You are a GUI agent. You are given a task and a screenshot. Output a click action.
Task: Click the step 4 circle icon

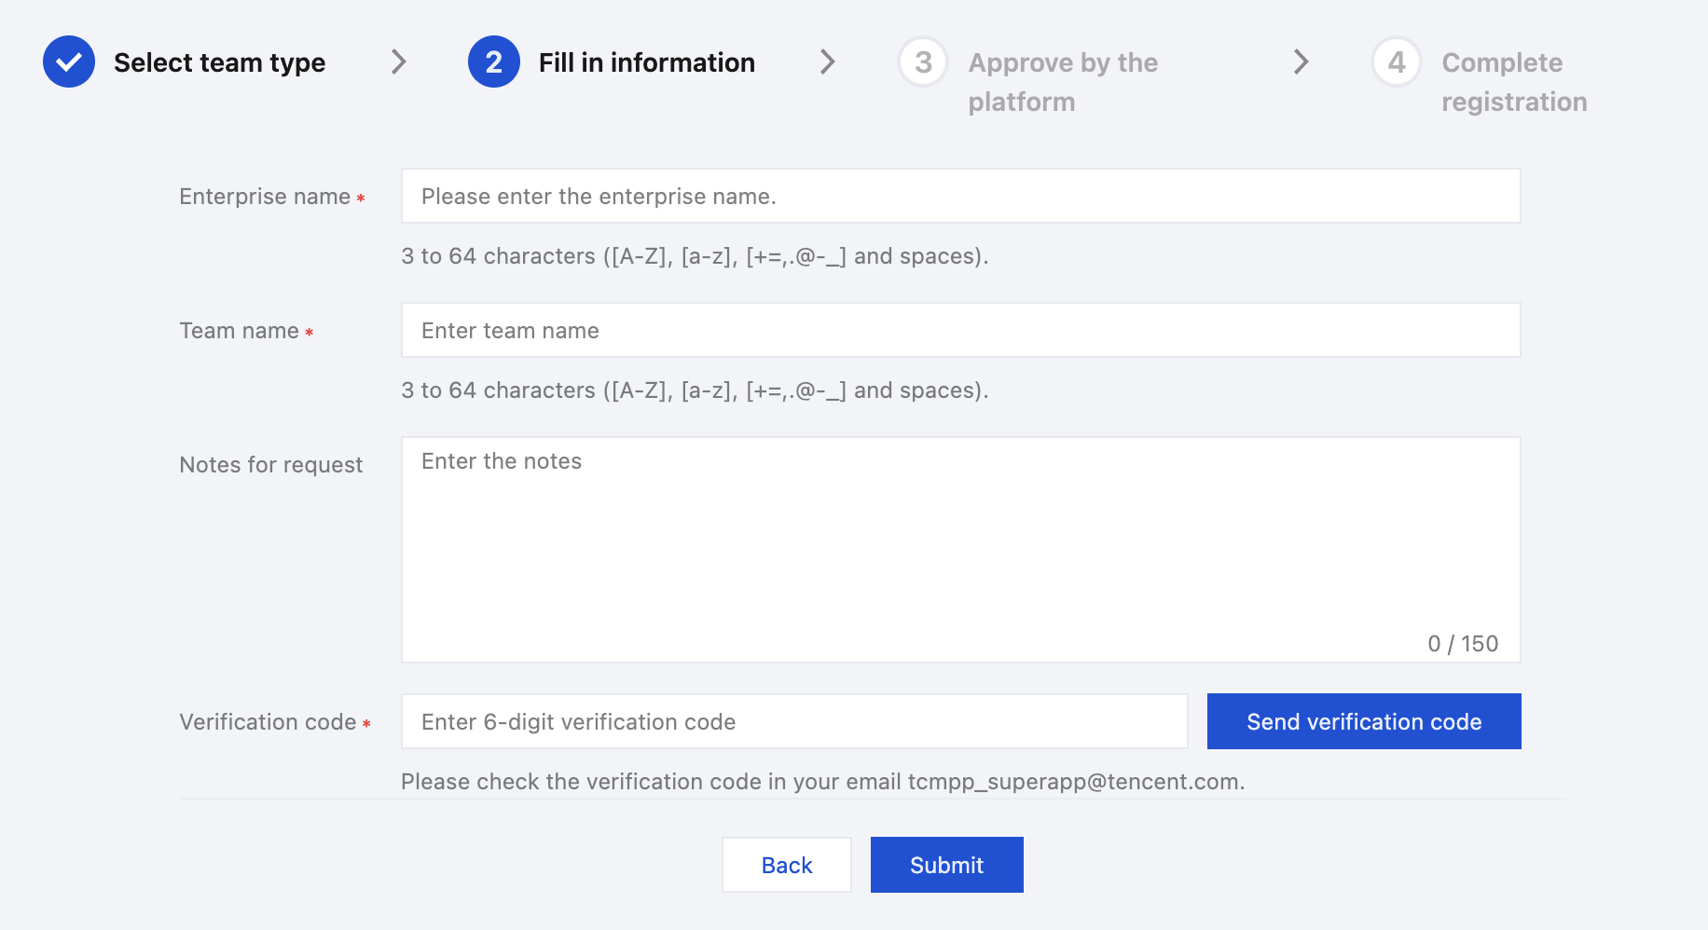[1396, 62]
